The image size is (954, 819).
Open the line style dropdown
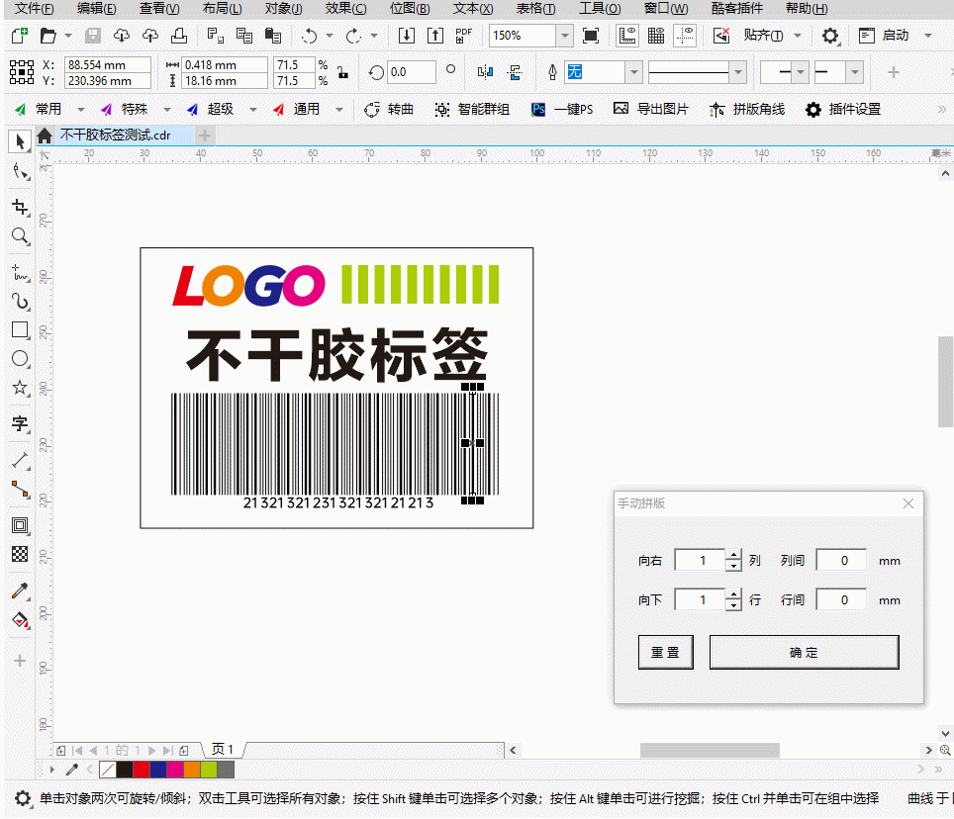(x=738, y=72)
